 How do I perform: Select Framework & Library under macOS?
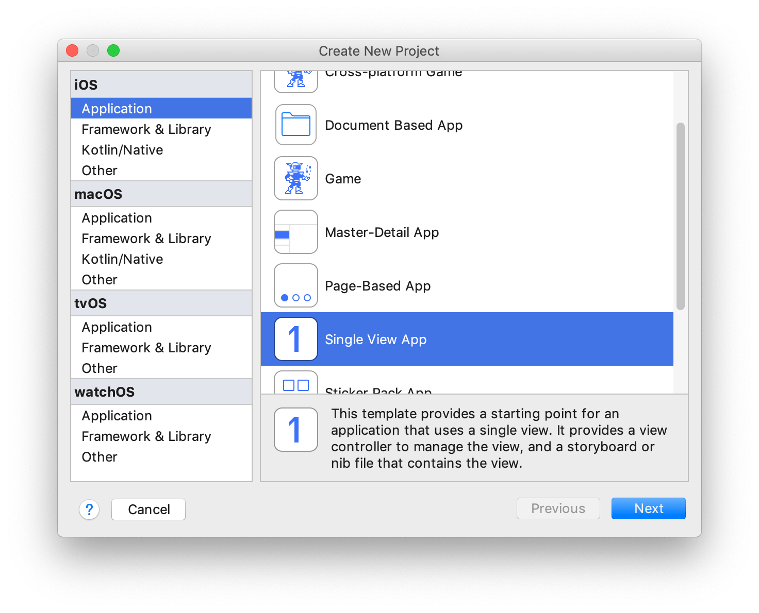[x=161, y=239]
